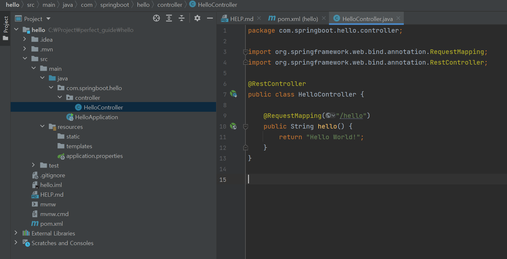Open the Project view dropdown arrow
Viewport: 507px width, 259px height.
(48, 19)
